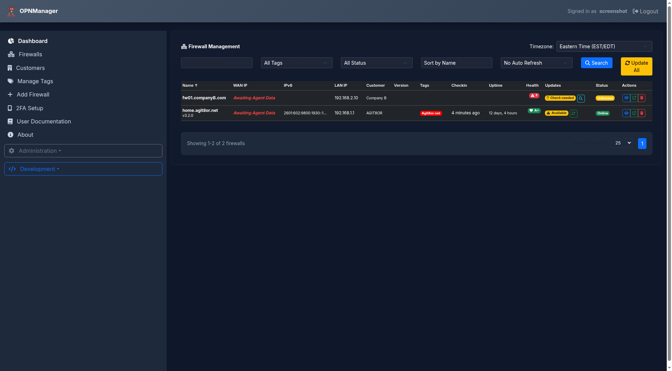
Task: View home.agit8or.net details with eye icon
Action: tap(626, 113)
